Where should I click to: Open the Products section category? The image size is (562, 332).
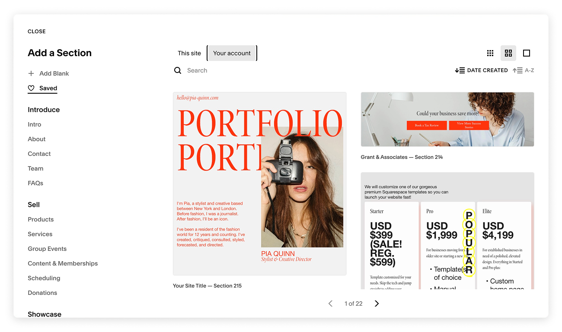(x=41, y=219)
